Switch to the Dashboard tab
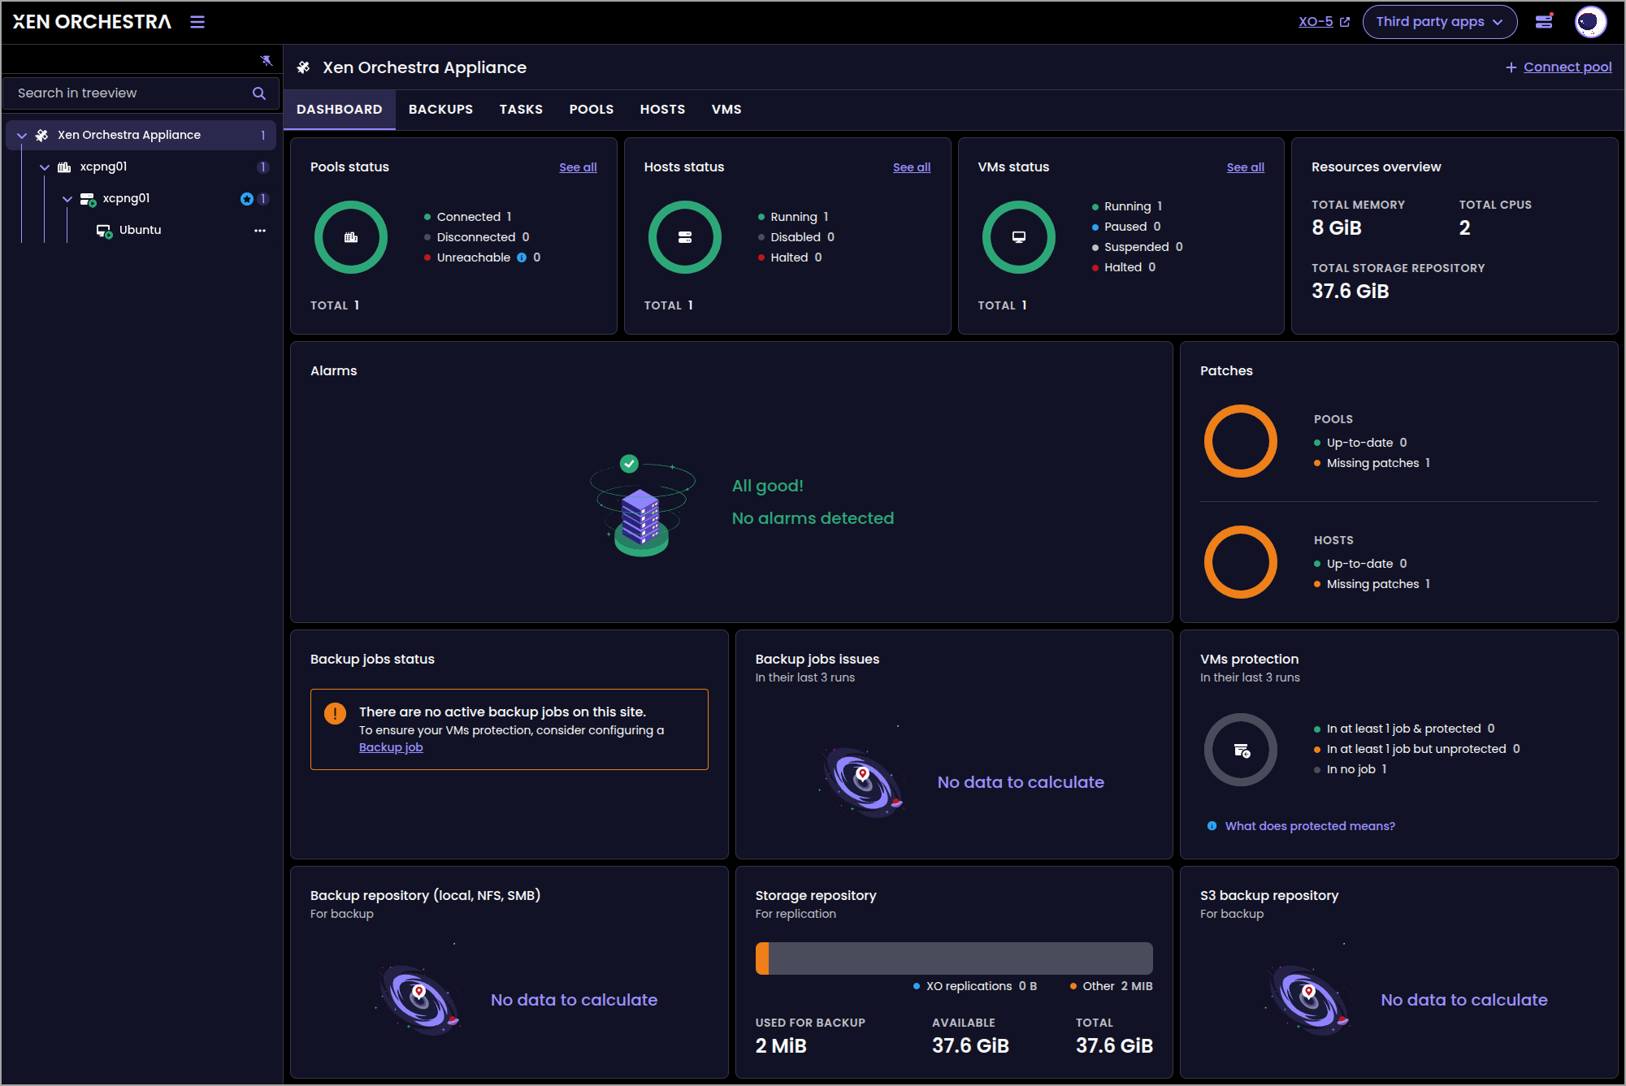The image size is (1626, 1086). point(339,110)
